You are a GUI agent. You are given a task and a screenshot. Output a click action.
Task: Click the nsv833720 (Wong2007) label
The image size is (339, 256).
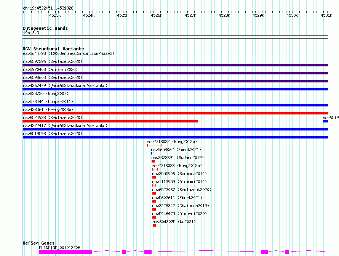[x=46, y=93]
